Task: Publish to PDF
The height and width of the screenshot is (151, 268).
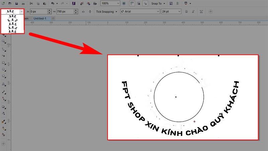Action: (95, 3)
